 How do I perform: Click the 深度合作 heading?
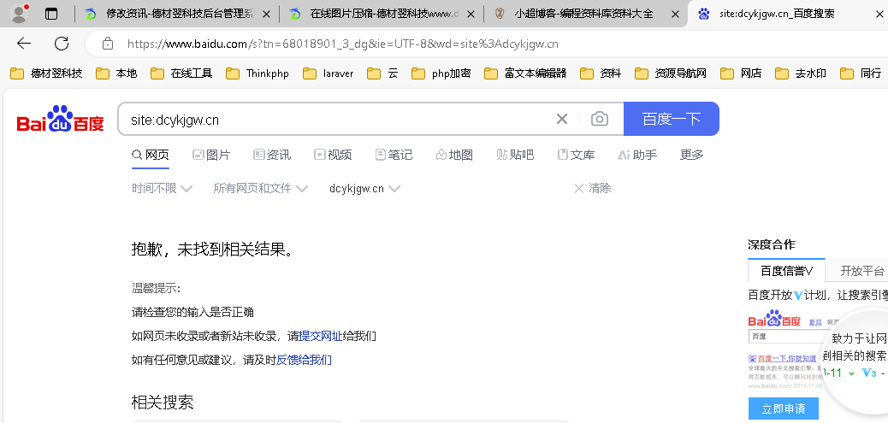pos(772,244)
